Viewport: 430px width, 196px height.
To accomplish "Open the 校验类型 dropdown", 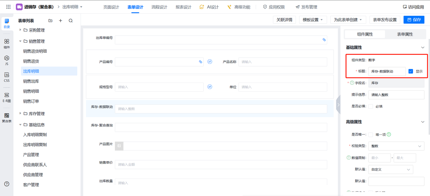I will [x=396, y=146].
